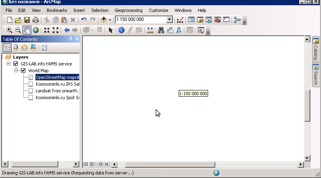This screenshot has height=178, width=321.
Task: Enable Kosmosnimki.ru Spot layer checkbox
Action: click(31, 98)
